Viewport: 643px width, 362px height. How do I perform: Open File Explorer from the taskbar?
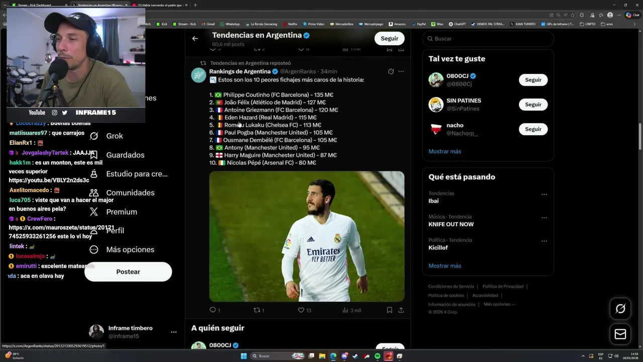click(322, 356)
